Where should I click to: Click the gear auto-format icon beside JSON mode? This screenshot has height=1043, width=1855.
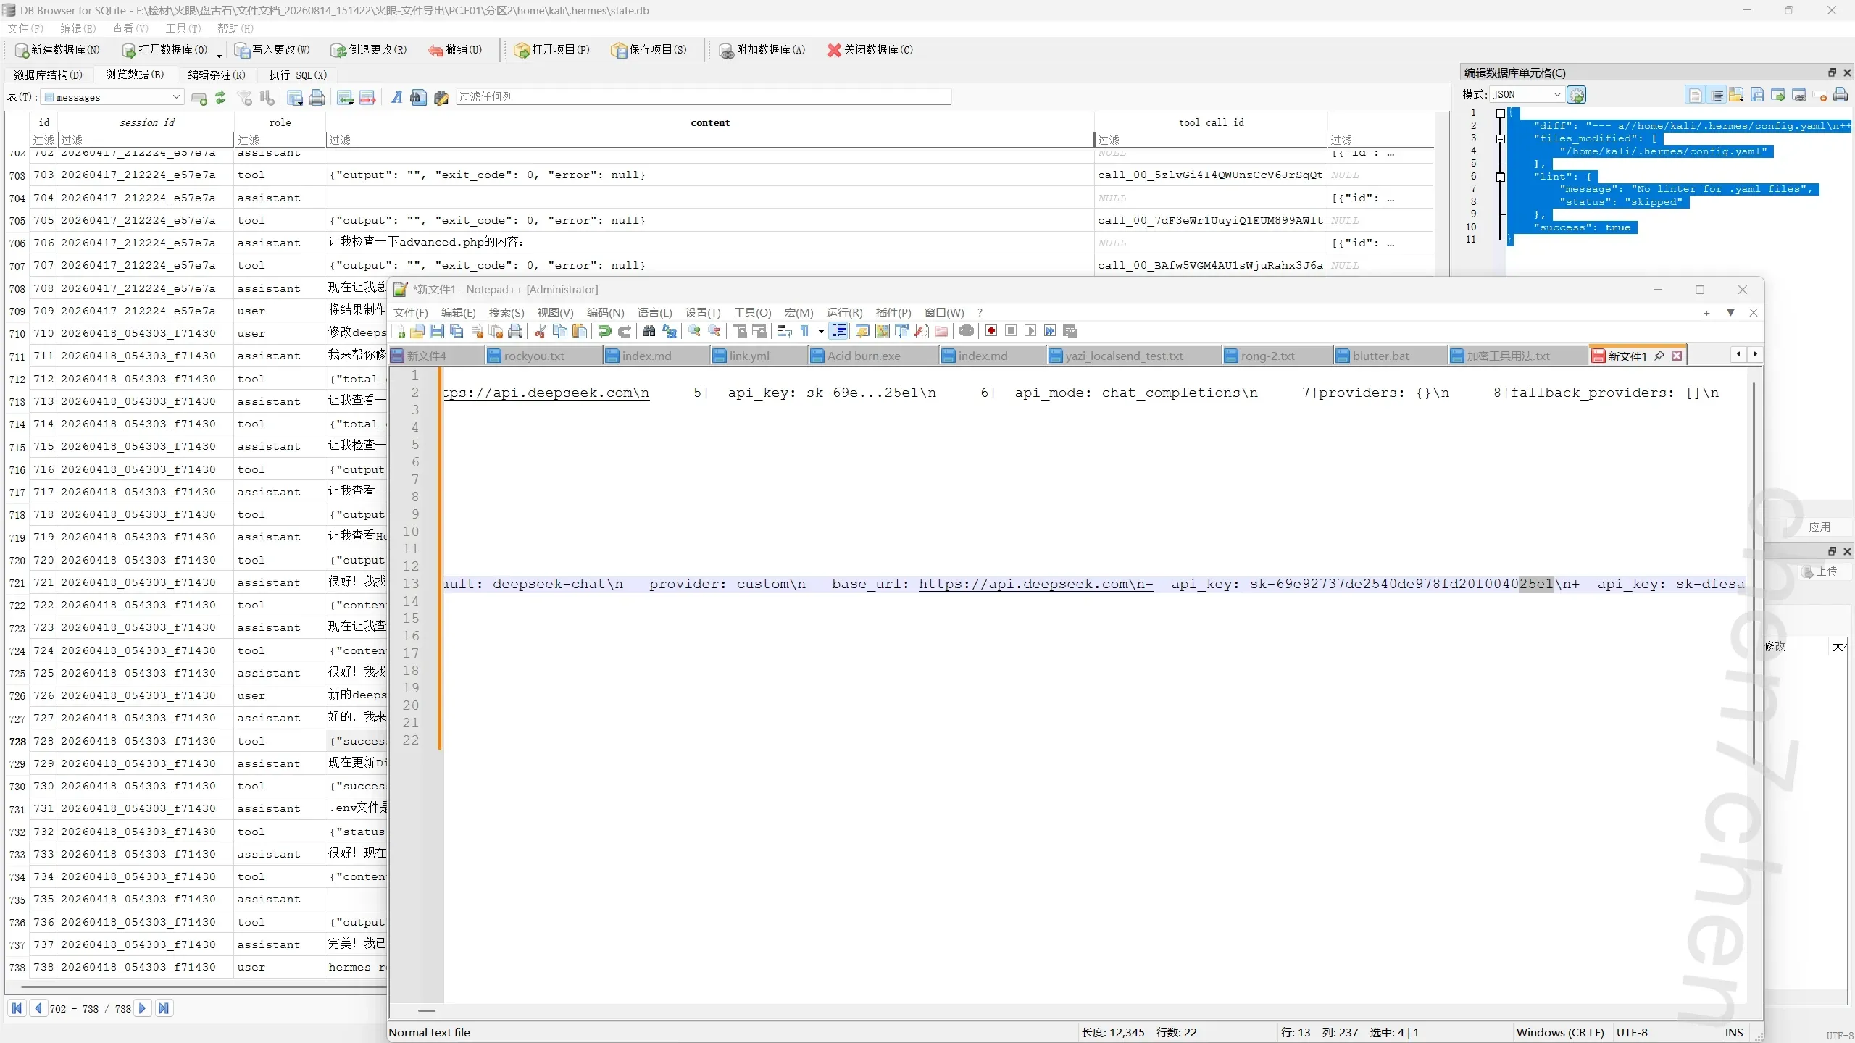click(1577, 95)
